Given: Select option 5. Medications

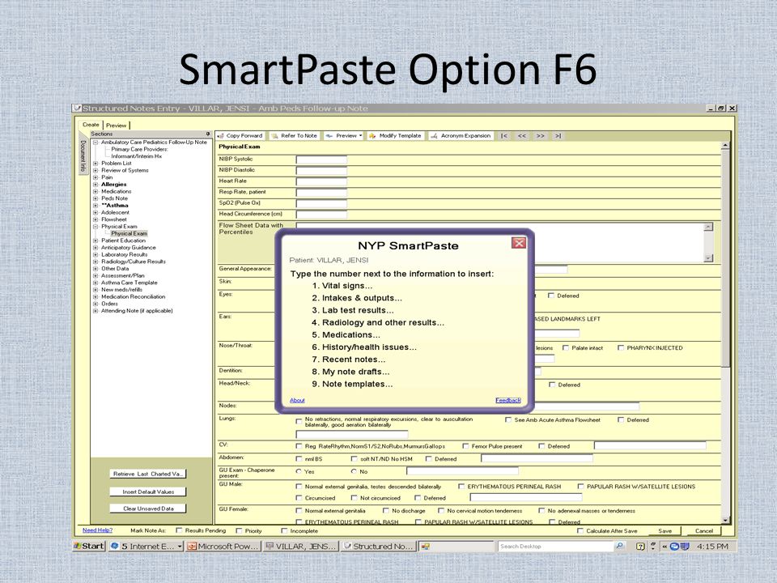Looking at the screenshot, I should pyautogui.click(x=346, y=335).
